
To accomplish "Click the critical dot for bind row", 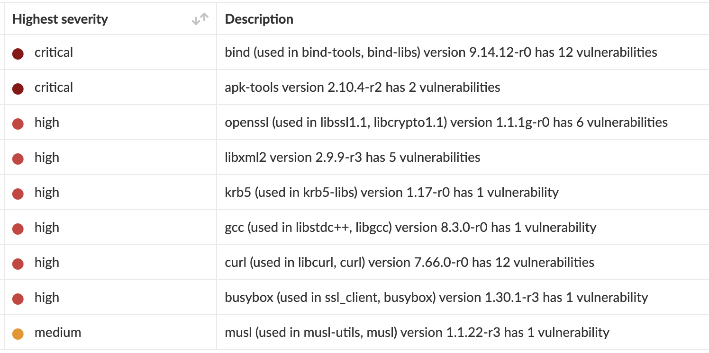I will 18,53.
